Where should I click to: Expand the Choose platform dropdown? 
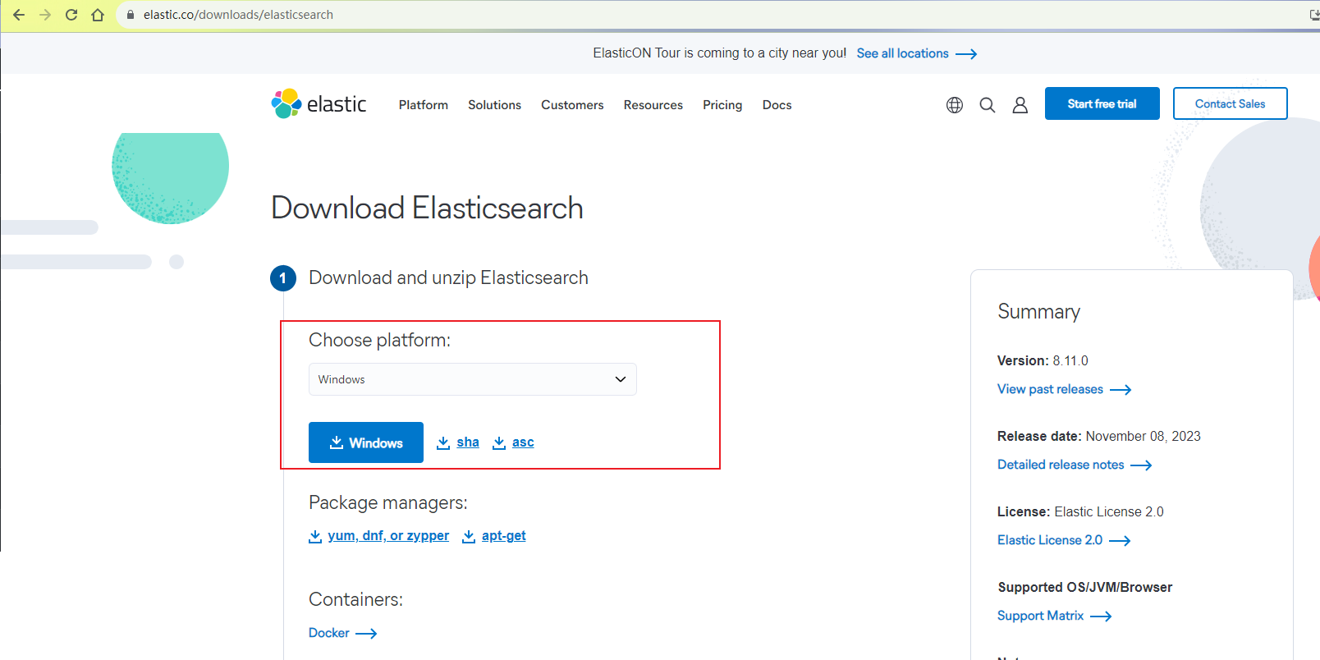(x=473, y=379)
